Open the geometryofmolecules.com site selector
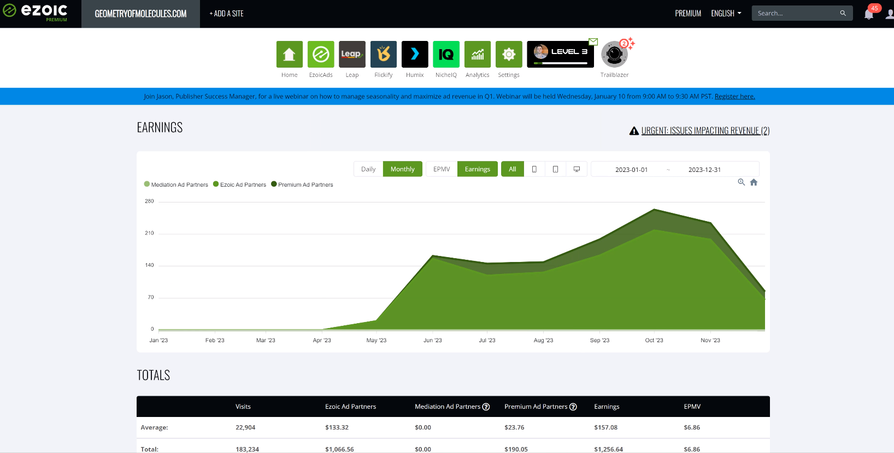The width and height of the screenshot is (894, 453). tap(140, 14)
